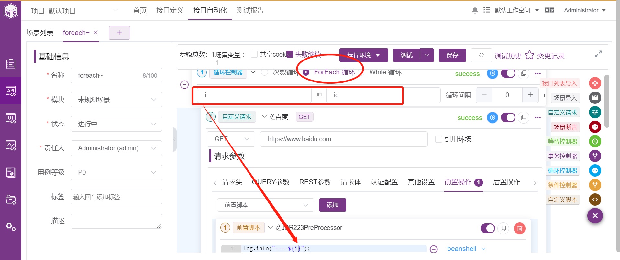
Task: Open the debug button dropdown arrow
Action: click(427, 55)
